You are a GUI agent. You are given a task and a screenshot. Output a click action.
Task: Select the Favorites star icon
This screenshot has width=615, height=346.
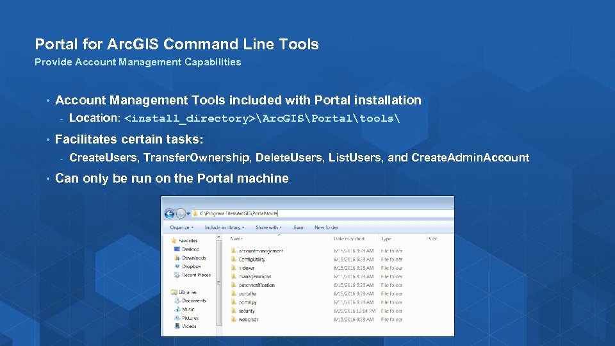pyautogui.click(x=174, y=240)
